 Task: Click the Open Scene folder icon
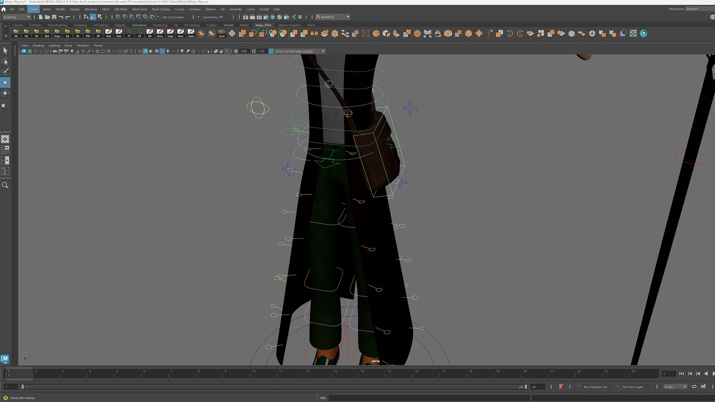coord(47,17)
